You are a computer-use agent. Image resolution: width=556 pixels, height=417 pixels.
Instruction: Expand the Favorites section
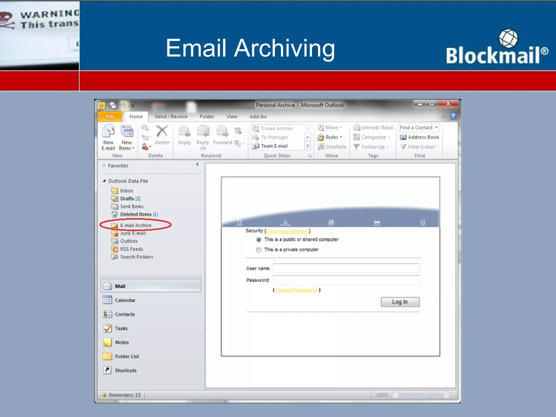[x=104, y=165]
